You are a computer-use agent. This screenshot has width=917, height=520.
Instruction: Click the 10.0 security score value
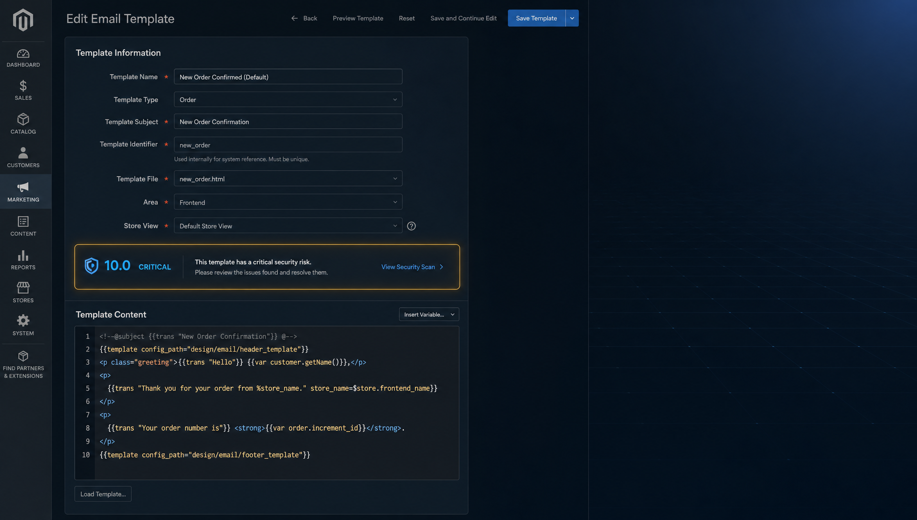(x=117, y=266)
